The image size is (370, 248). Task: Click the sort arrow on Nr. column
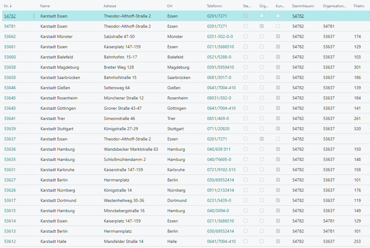[11, 6]
